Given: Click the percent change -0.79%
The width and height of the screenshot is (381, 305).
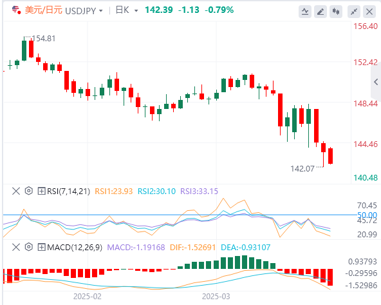Looking at the screenshot, I should (219, 10).
